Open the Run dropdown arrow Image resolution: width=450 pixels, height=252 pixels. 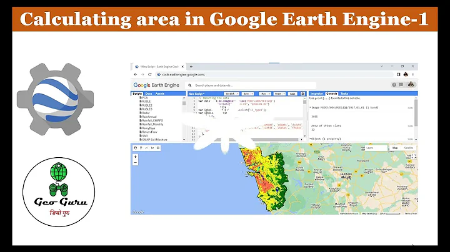269,94
